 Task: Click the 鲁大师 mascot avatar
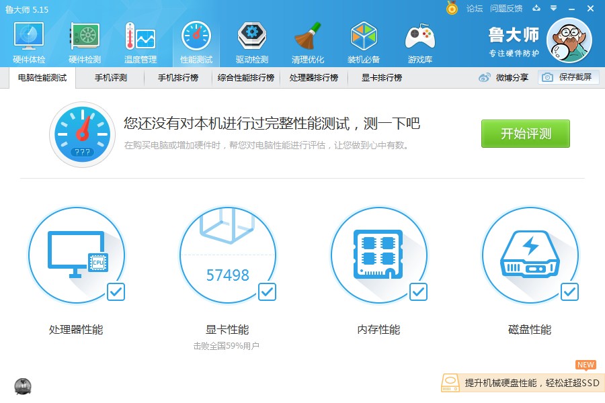coord(569,40)
